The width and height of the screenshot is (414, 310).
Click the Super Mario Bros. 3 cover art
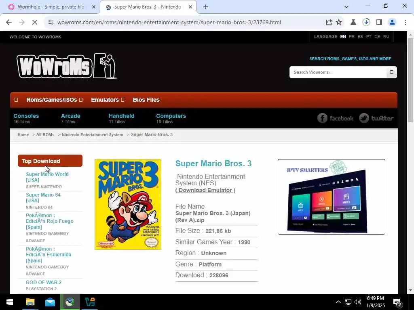click(128, 204)
